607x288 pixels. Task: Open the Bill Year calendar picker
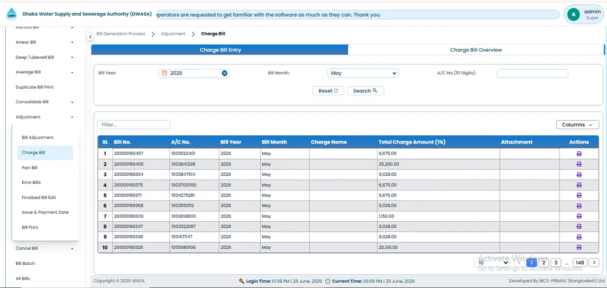pos(165,73)
